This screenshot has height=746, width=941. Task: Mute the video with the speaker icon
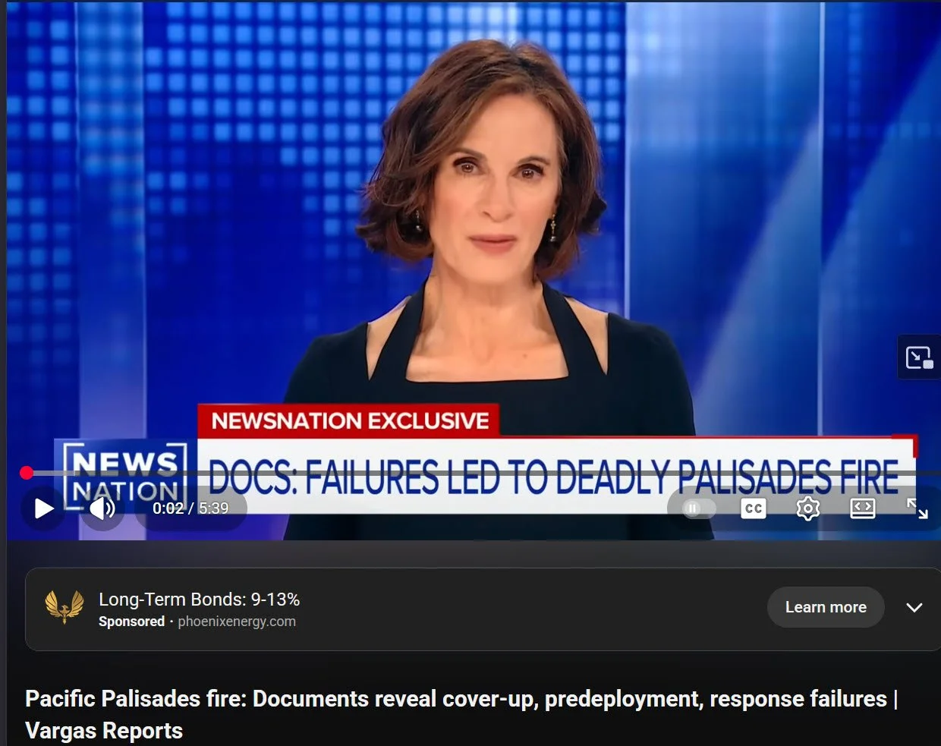[102, 508]
